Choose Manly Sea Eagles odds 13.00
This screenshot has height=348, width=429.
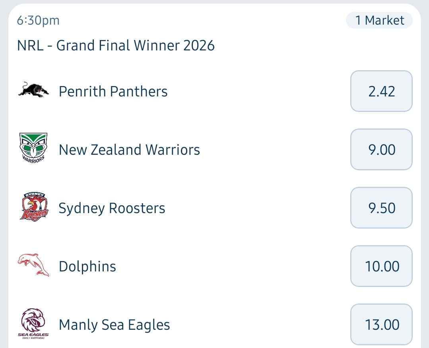(x=381, y=325)
